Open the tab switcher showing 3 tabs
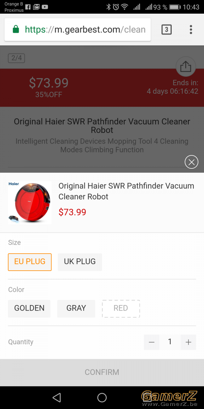 tap(166, 29)
